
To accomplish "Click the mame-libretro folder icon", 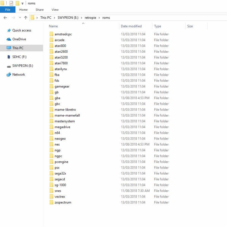I will tap(51, 110).
